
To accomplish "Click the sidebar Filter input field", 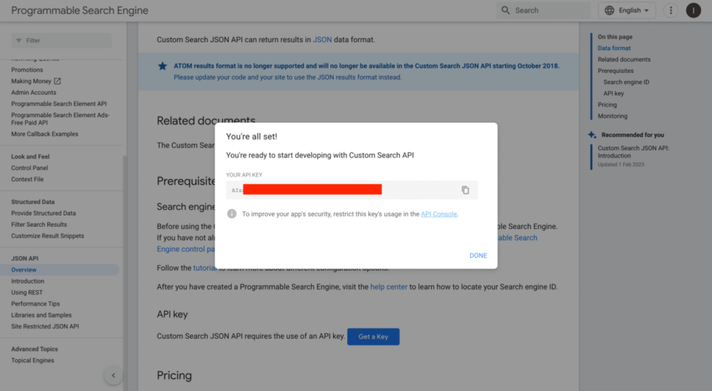I will (x=61, y=40).
